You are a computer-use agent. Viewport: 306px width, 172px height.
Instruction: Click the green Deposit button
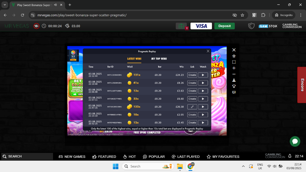[225, 26]
